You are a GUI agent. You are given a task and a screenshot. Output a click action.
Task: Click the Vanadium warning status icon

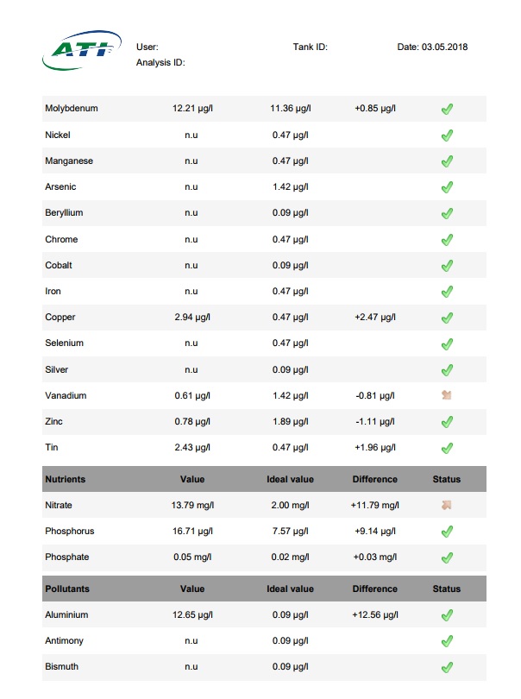(x=447, y=395)
